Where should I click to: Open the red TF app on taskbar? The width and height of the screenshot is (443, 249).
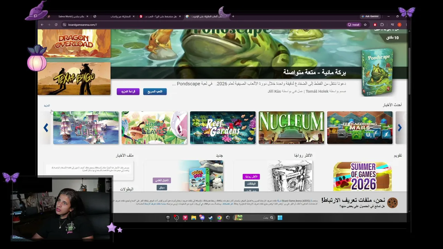(x=185, y=218)
